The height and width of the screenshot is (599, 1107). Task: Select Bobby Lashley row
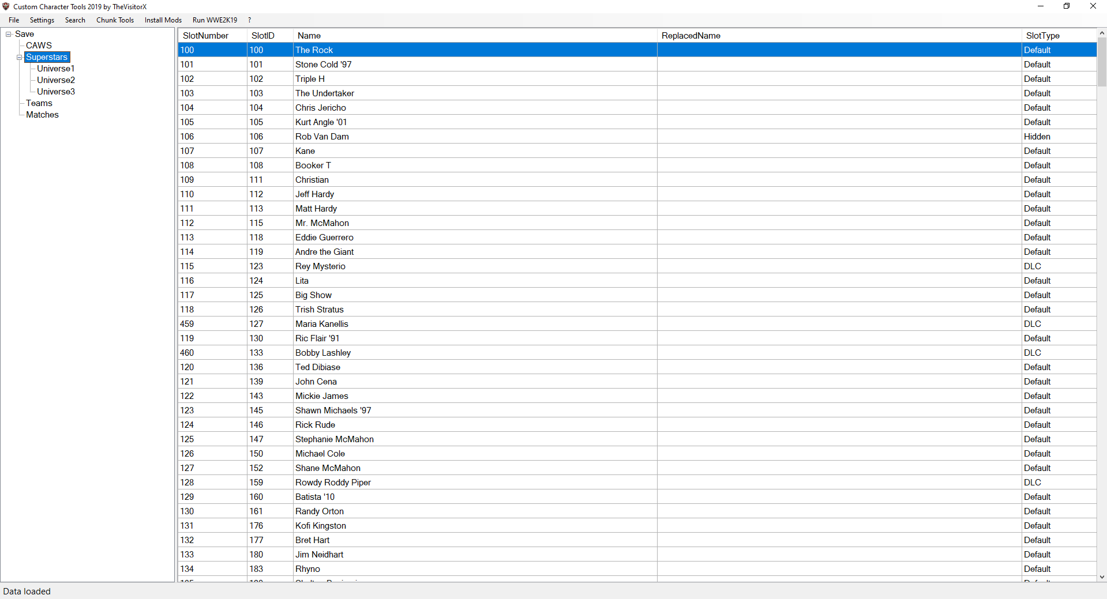[637, 353]
